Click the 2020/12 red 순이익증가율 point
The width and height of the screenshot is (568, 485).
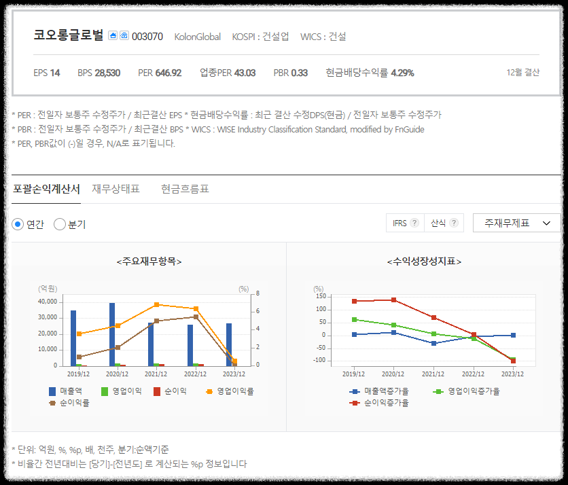pos(394,300)
